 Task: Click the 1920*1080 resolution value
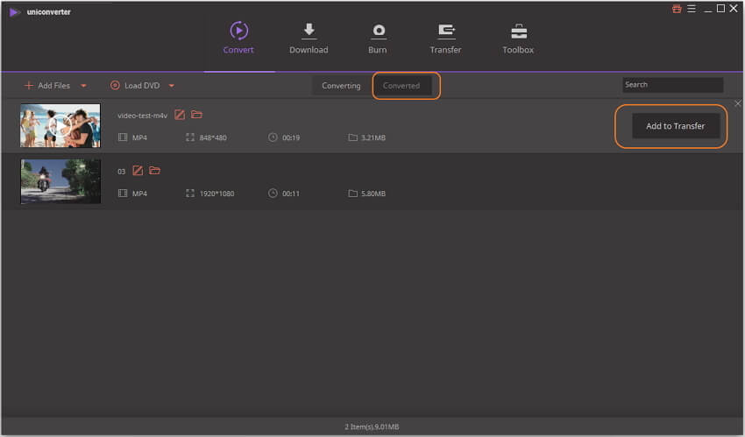click(216, 194)
